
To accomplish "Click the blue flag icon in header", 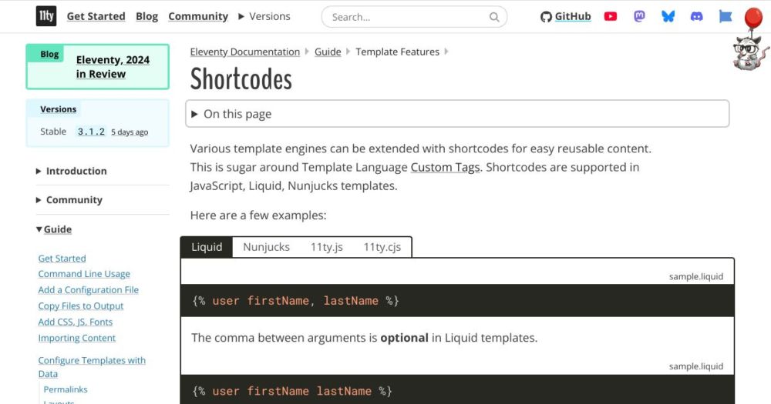I will (726, 17).
